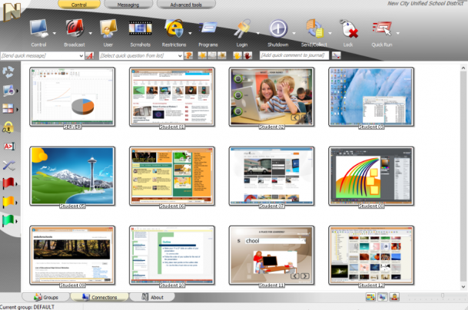
Task: Toggle the user avatar view button
Action: click(394, 297)
